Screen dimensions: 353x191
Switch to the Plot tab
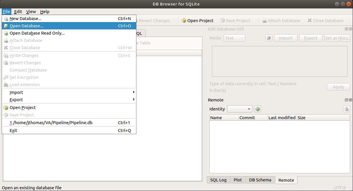pos(238,180)
